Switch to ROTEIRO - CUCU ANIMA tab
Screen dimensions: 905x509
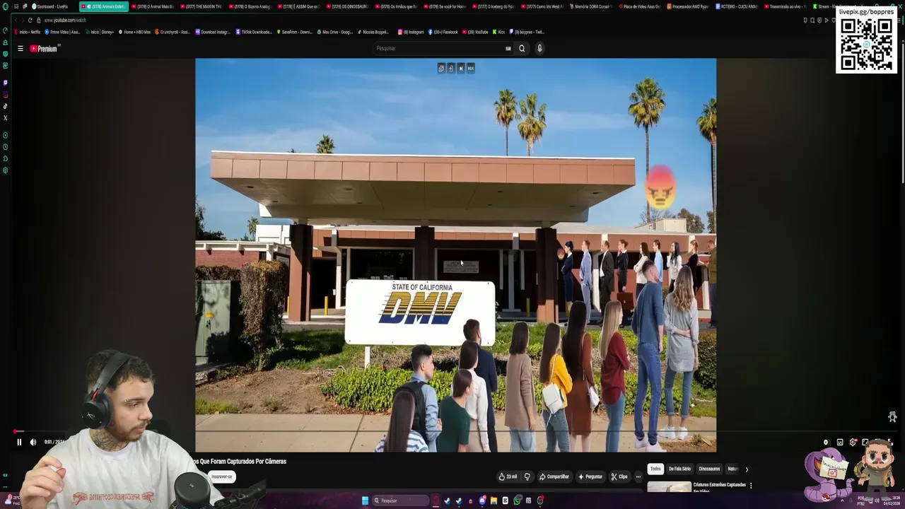[737, 6]
